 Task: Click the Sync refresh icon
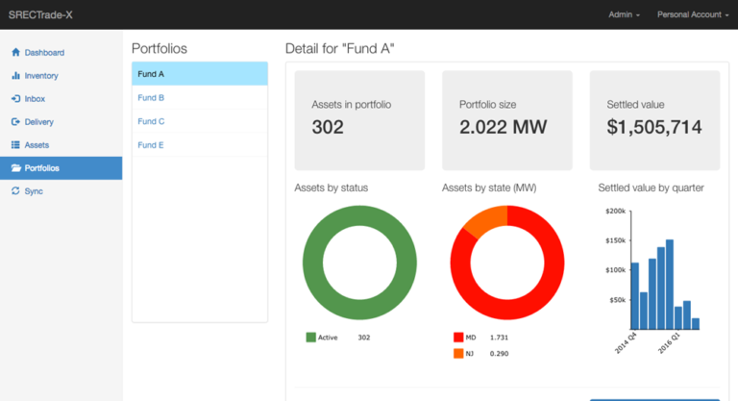point(15,191)
